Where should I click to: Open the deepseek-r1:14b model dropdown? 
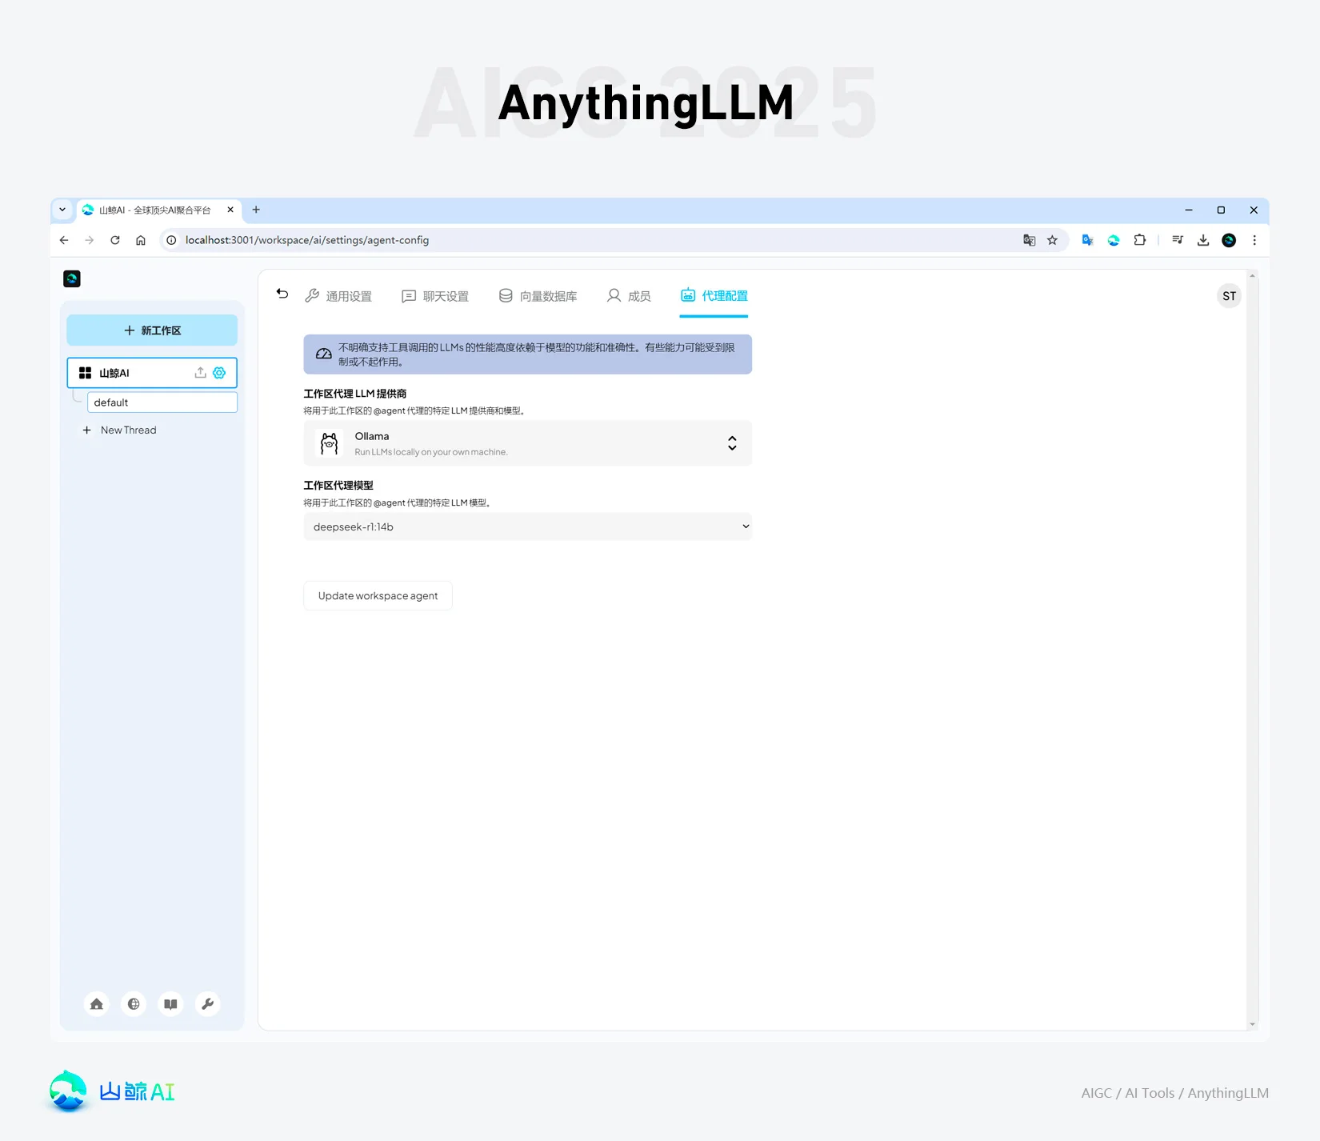click(527, 526)
